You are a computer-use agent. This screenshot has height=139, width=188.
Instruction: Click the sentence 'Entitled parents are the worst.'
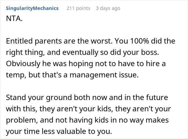[59, 41]
